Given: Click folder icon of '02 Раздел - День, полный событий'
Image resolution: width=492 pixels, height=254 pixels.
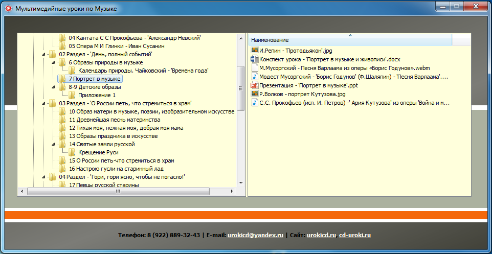Looking at the screenshot, I should (x=52, y=54).
